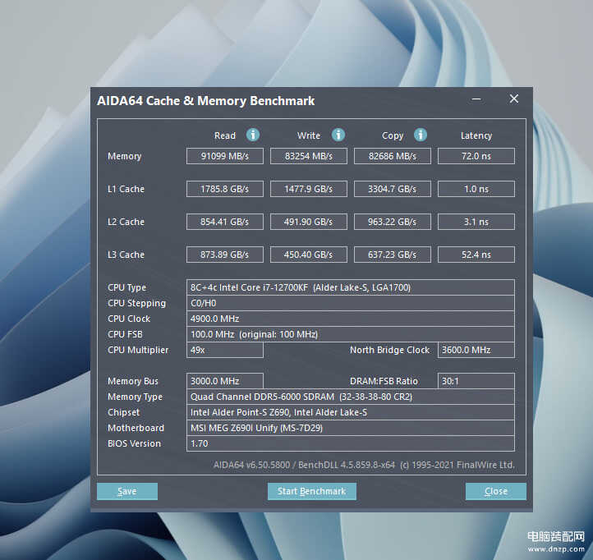593x560 pixels.
Task: Click the Motherboard name field
Action: click(x=351, y=428)
